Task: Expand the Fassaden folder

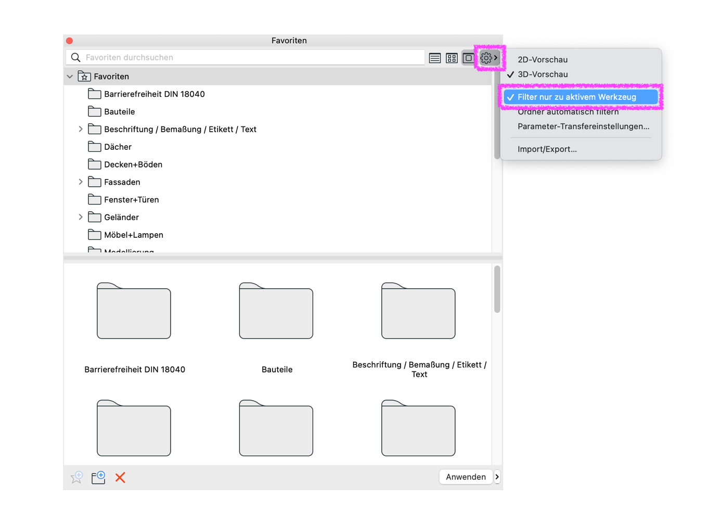Action: coord(81,182)
